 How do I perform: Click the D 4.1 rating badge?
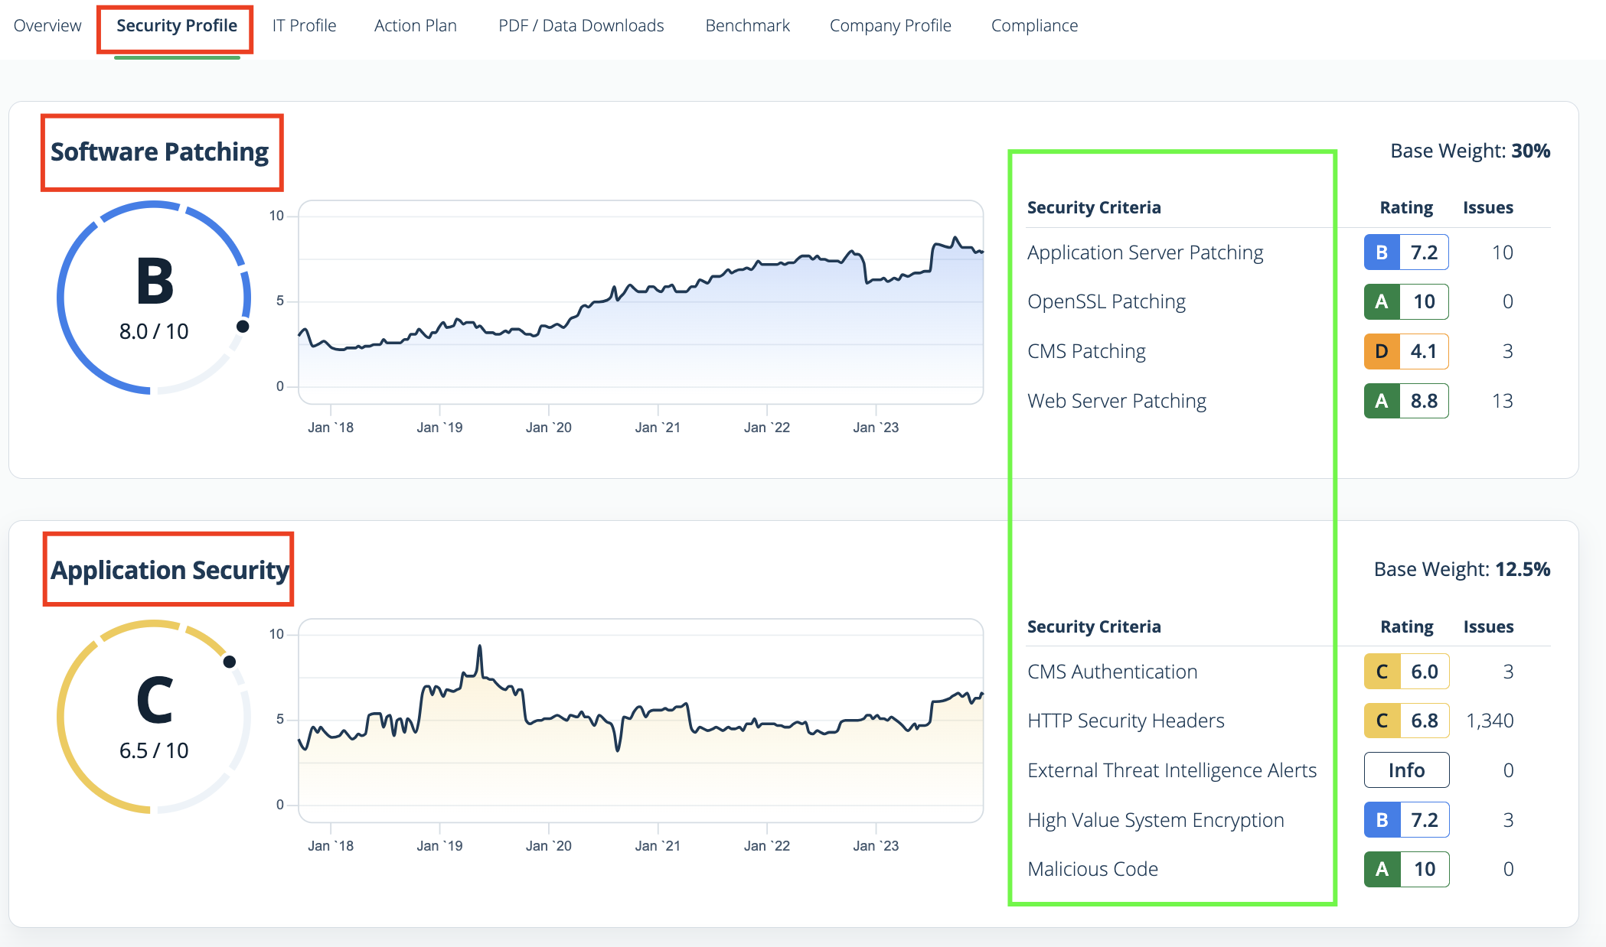(x=1406, y=351)
